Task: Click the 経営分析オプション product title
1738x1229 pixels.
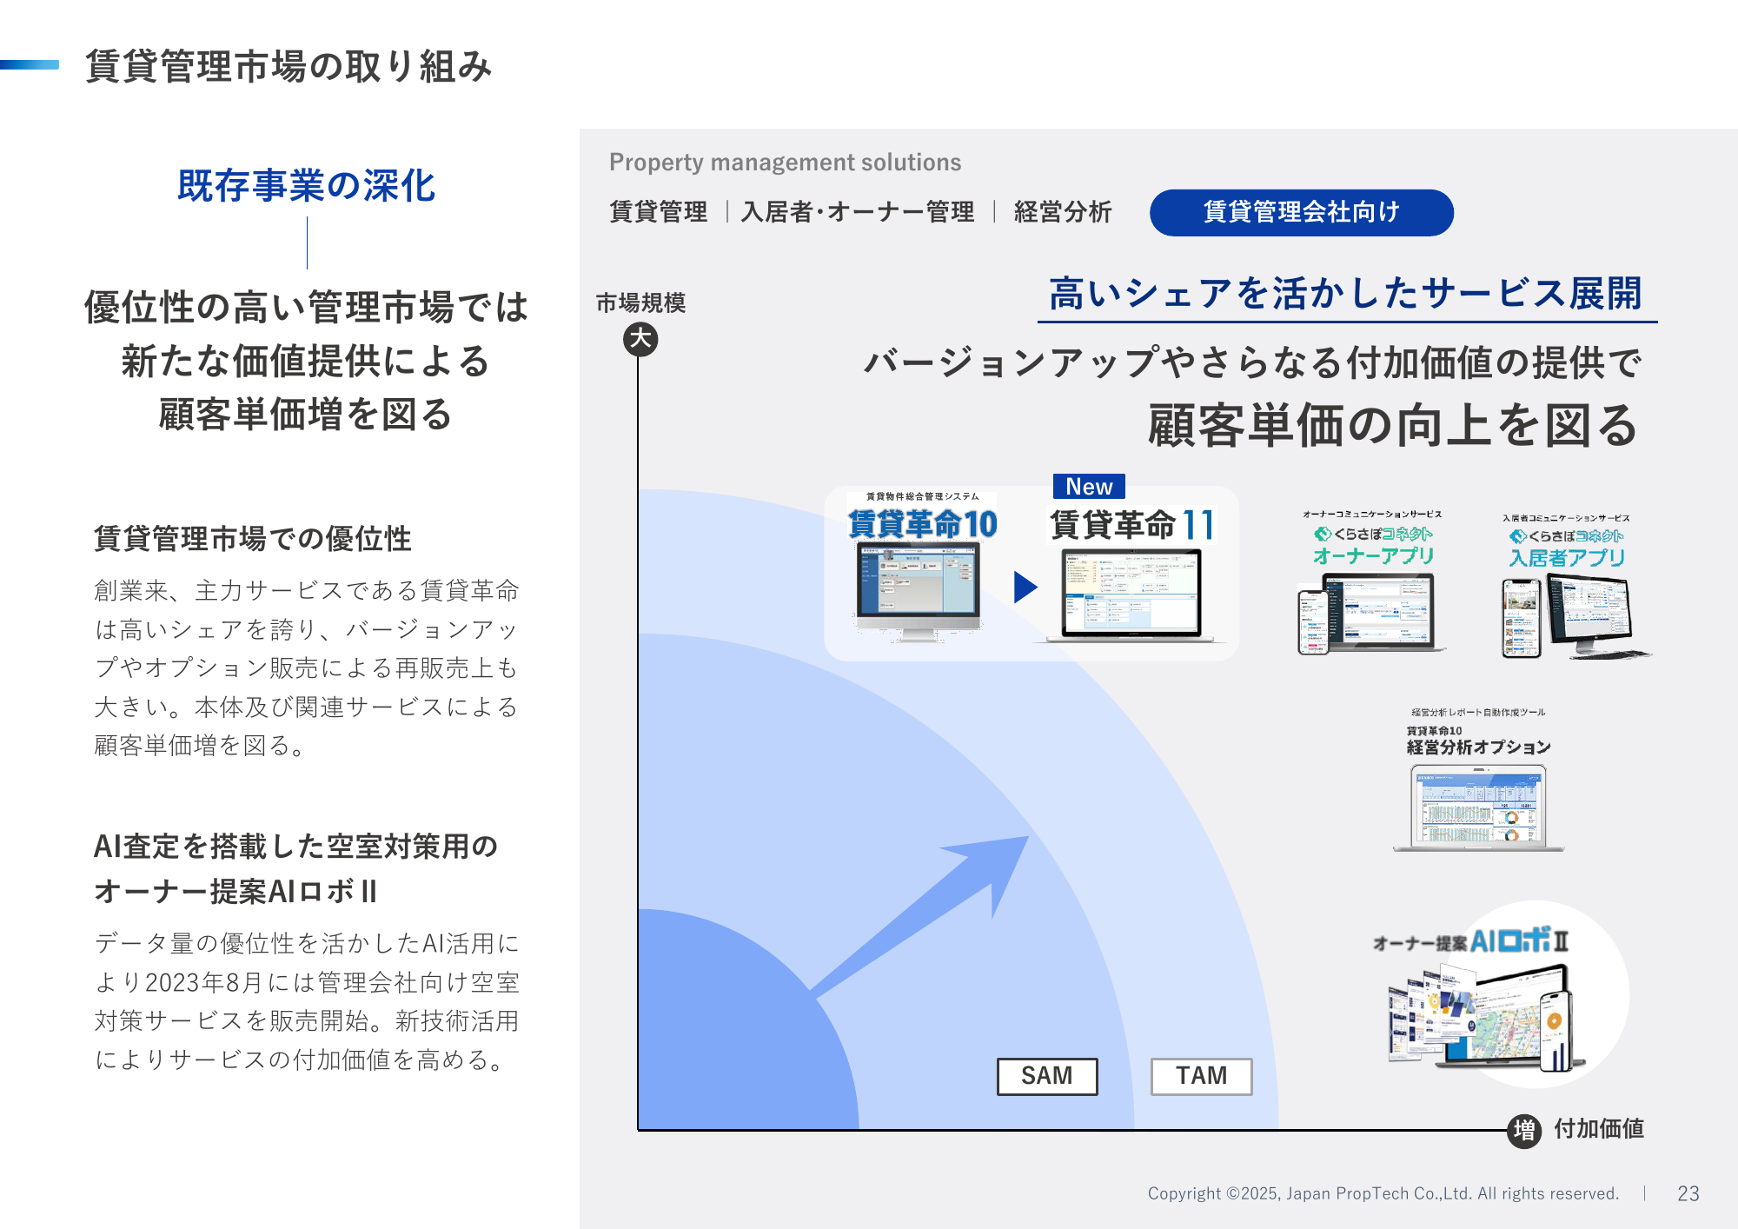Action: [1478, 747]
